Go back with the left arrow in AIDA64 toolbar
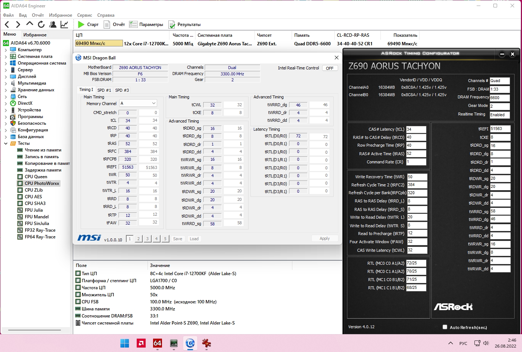 coord(7,25)
